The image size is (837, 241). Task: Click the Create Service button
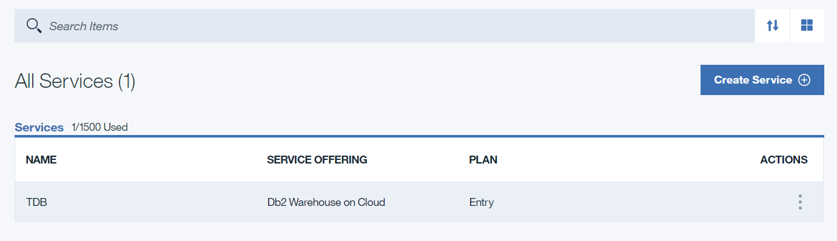point(762,80)
